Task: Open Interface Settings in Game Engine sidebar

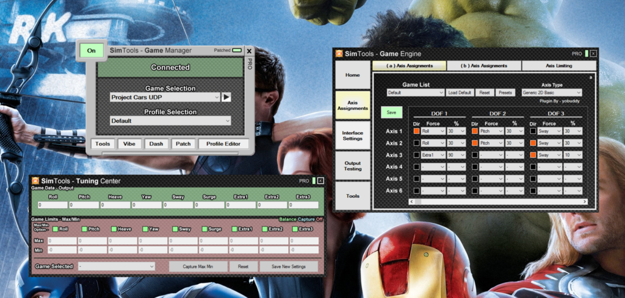Action: coord(353,136)
